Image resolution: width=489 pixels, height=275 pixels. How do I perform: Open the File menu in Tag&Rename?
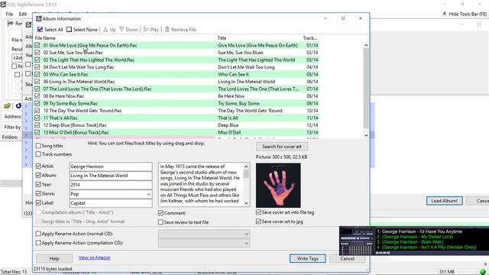click(9, 14)
